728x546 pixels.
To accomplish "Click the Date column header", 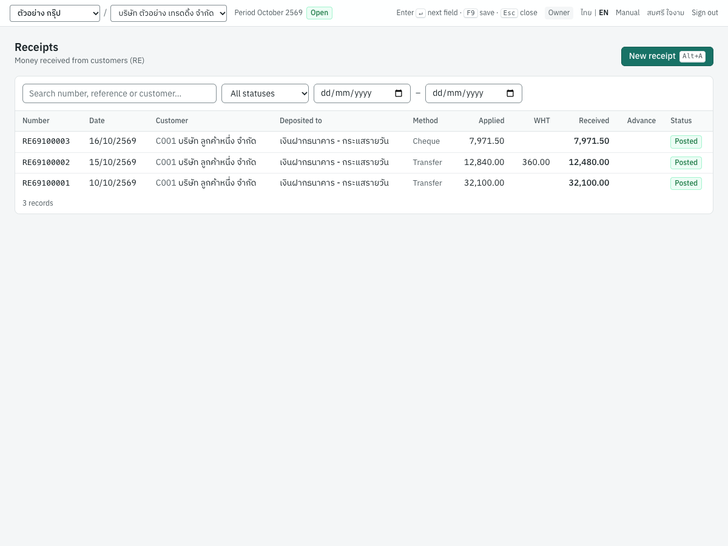I will (97, 121).
